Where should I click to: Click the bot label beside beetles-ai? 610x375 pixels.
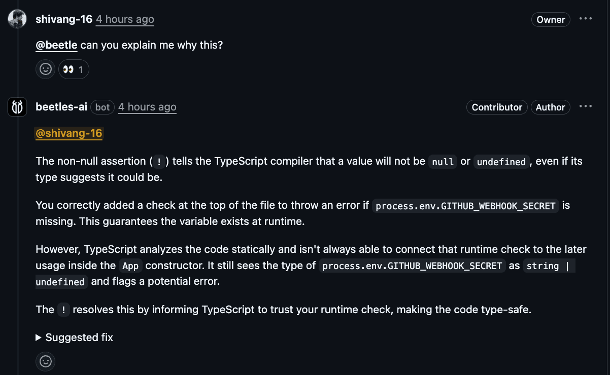tap(103, 107)
